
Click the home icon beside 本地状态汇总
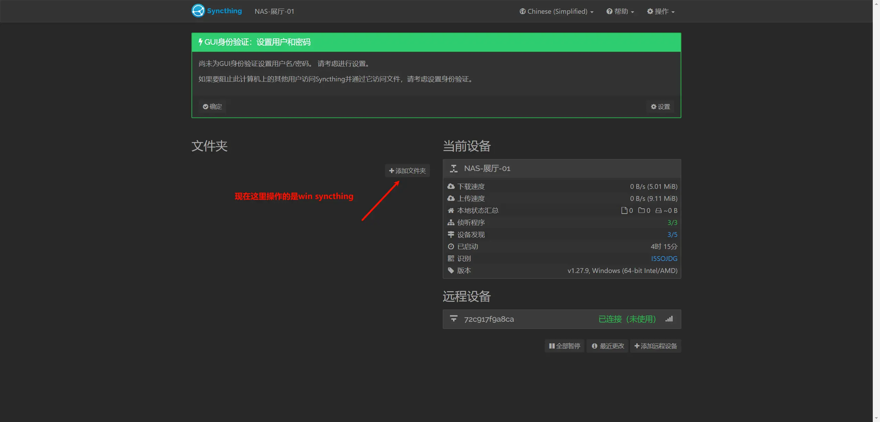[451, 210]
